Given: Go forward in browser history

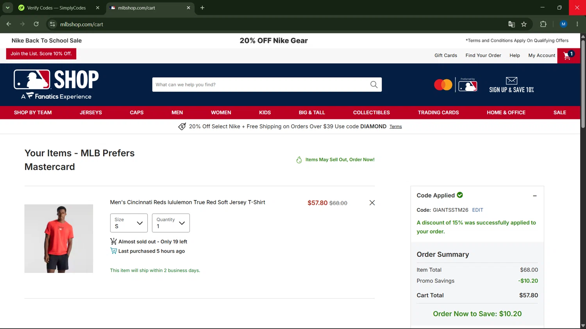Looking at the screenshot, I should click(22, 24).
